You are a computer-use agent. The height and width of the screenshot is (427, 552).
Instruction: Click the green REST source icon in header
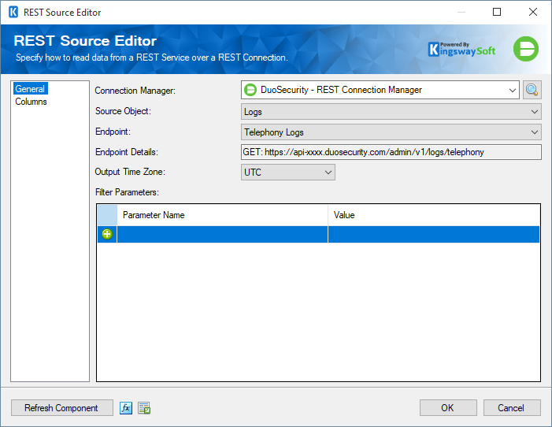click(x=526, y=49)
